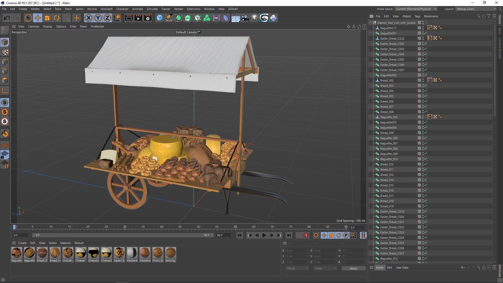Open Node Space dropdown
Viewport: 503px width, 283px height.
(x=416, y=9)
